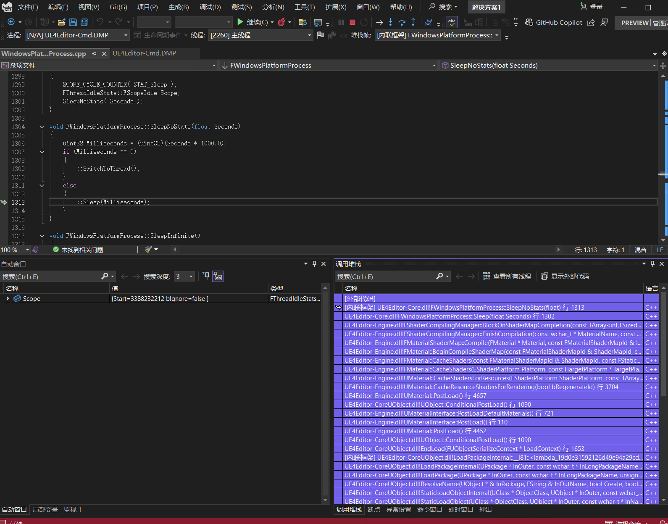Click the GitHub Copilot icon
668x524 pixels.
529,22
